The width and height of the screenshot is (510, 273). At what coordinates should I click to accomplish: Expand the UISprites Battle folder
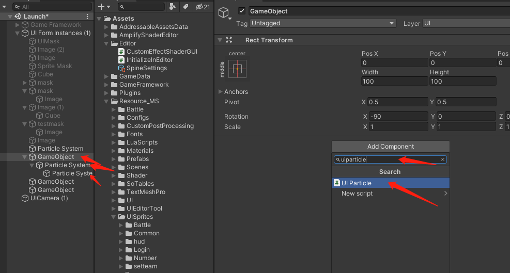[x=121, y=225]
